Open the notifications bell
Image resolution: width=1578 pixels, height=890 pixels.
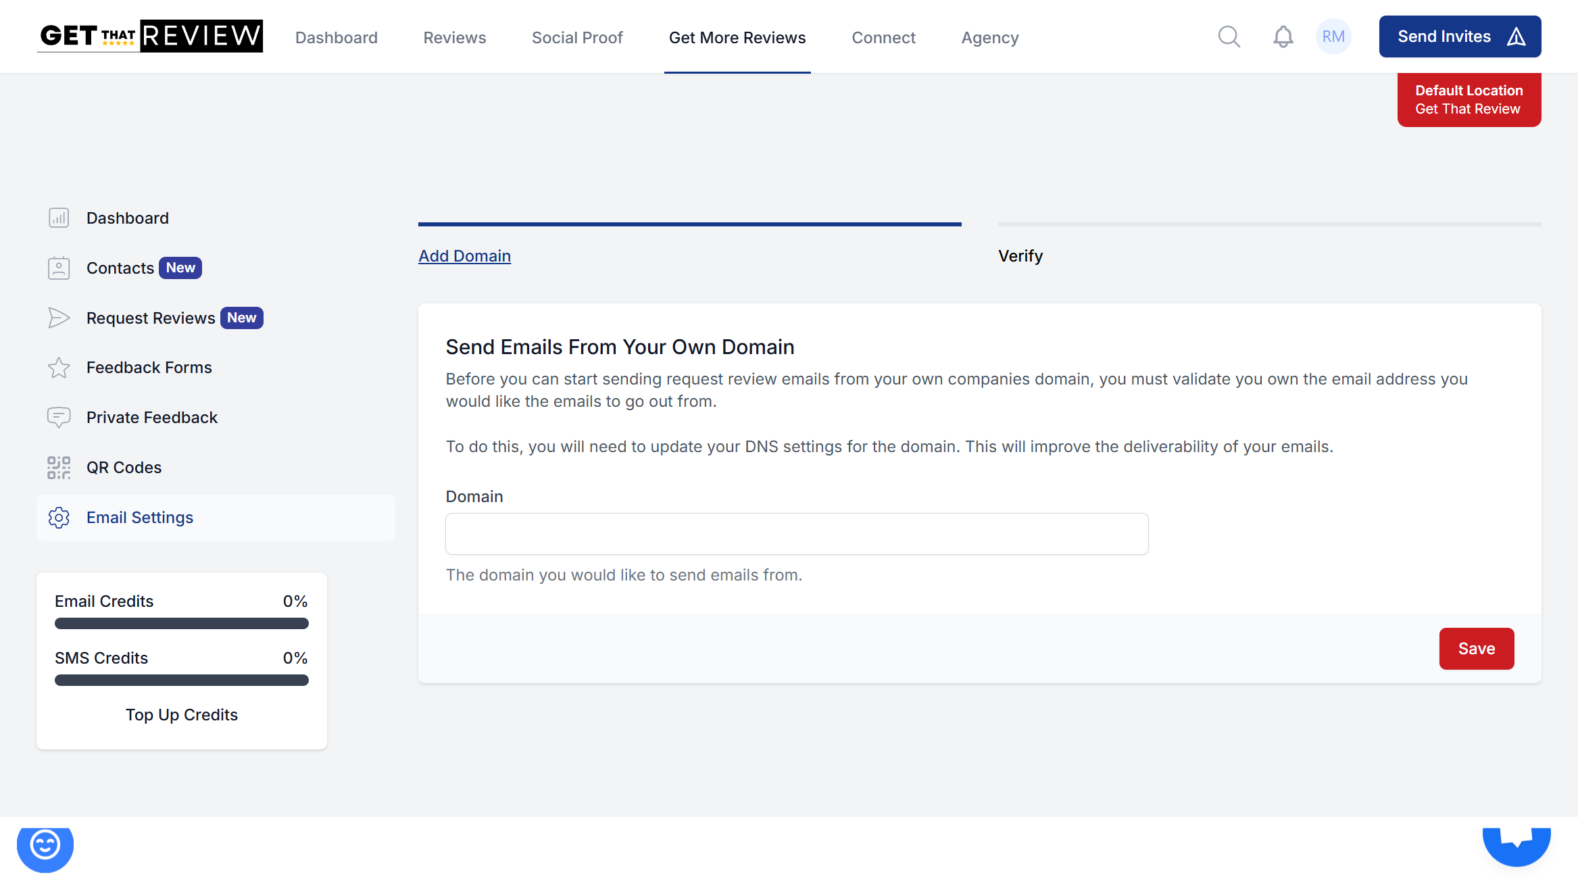(x=1283, y=36)
